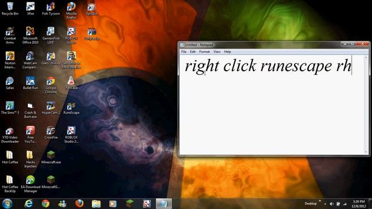Select the Hacks Injecters folder icon
This screenshot has width=372, height=209.
point(30,159)
